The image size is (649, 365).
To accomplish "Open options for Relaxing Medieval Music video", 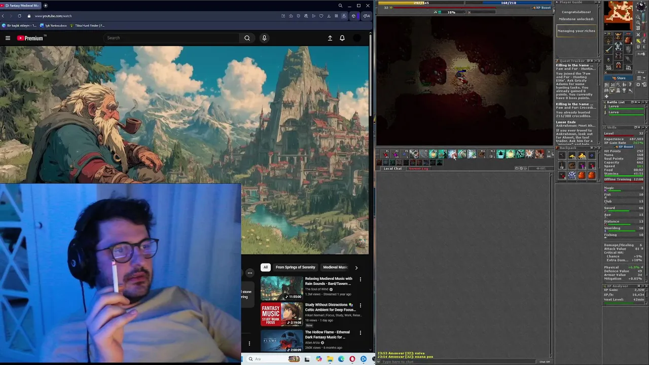I will pos(360,279).
